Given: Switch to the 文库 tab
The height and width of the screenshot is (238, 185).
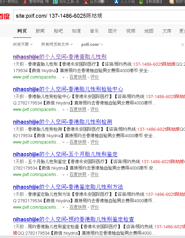Looking at the screenshot, I should [x=167, y=31].
